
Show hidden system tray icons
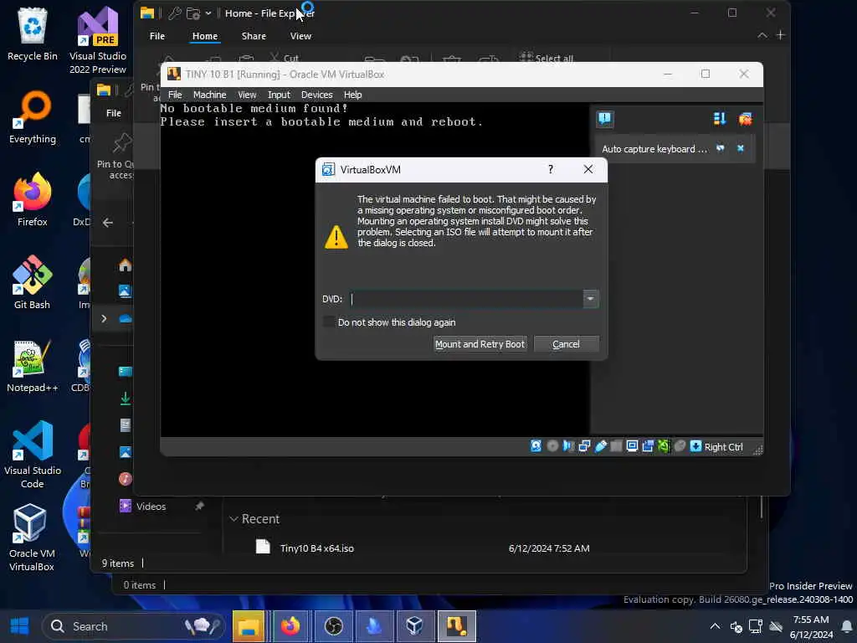[715, 626]
